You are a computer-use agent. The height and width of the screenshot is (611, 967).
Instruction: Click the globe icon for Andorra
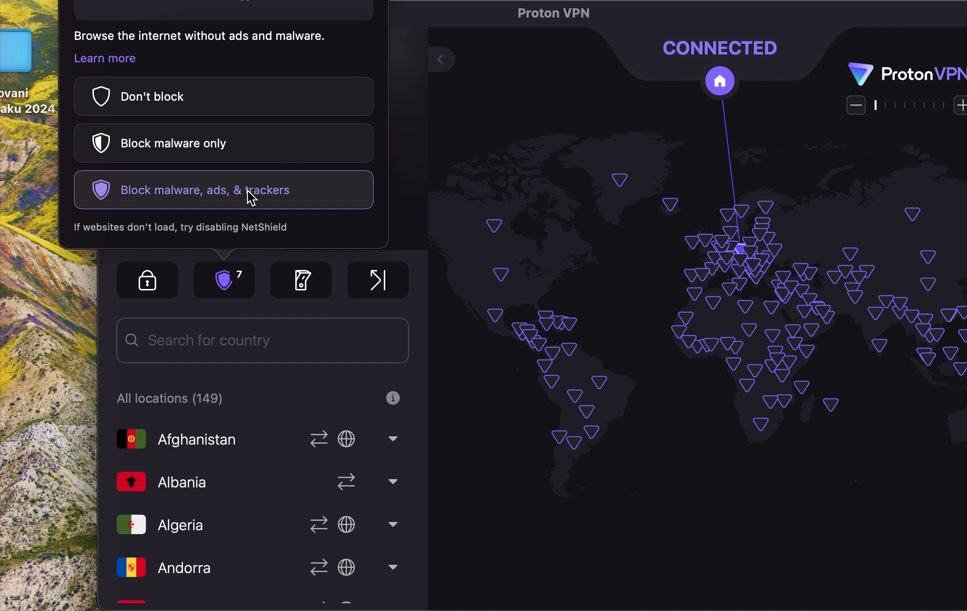(346, 568)
